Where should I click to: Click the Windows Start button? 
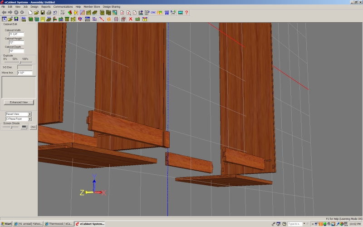pyautogui.click(x=6, y=224)
